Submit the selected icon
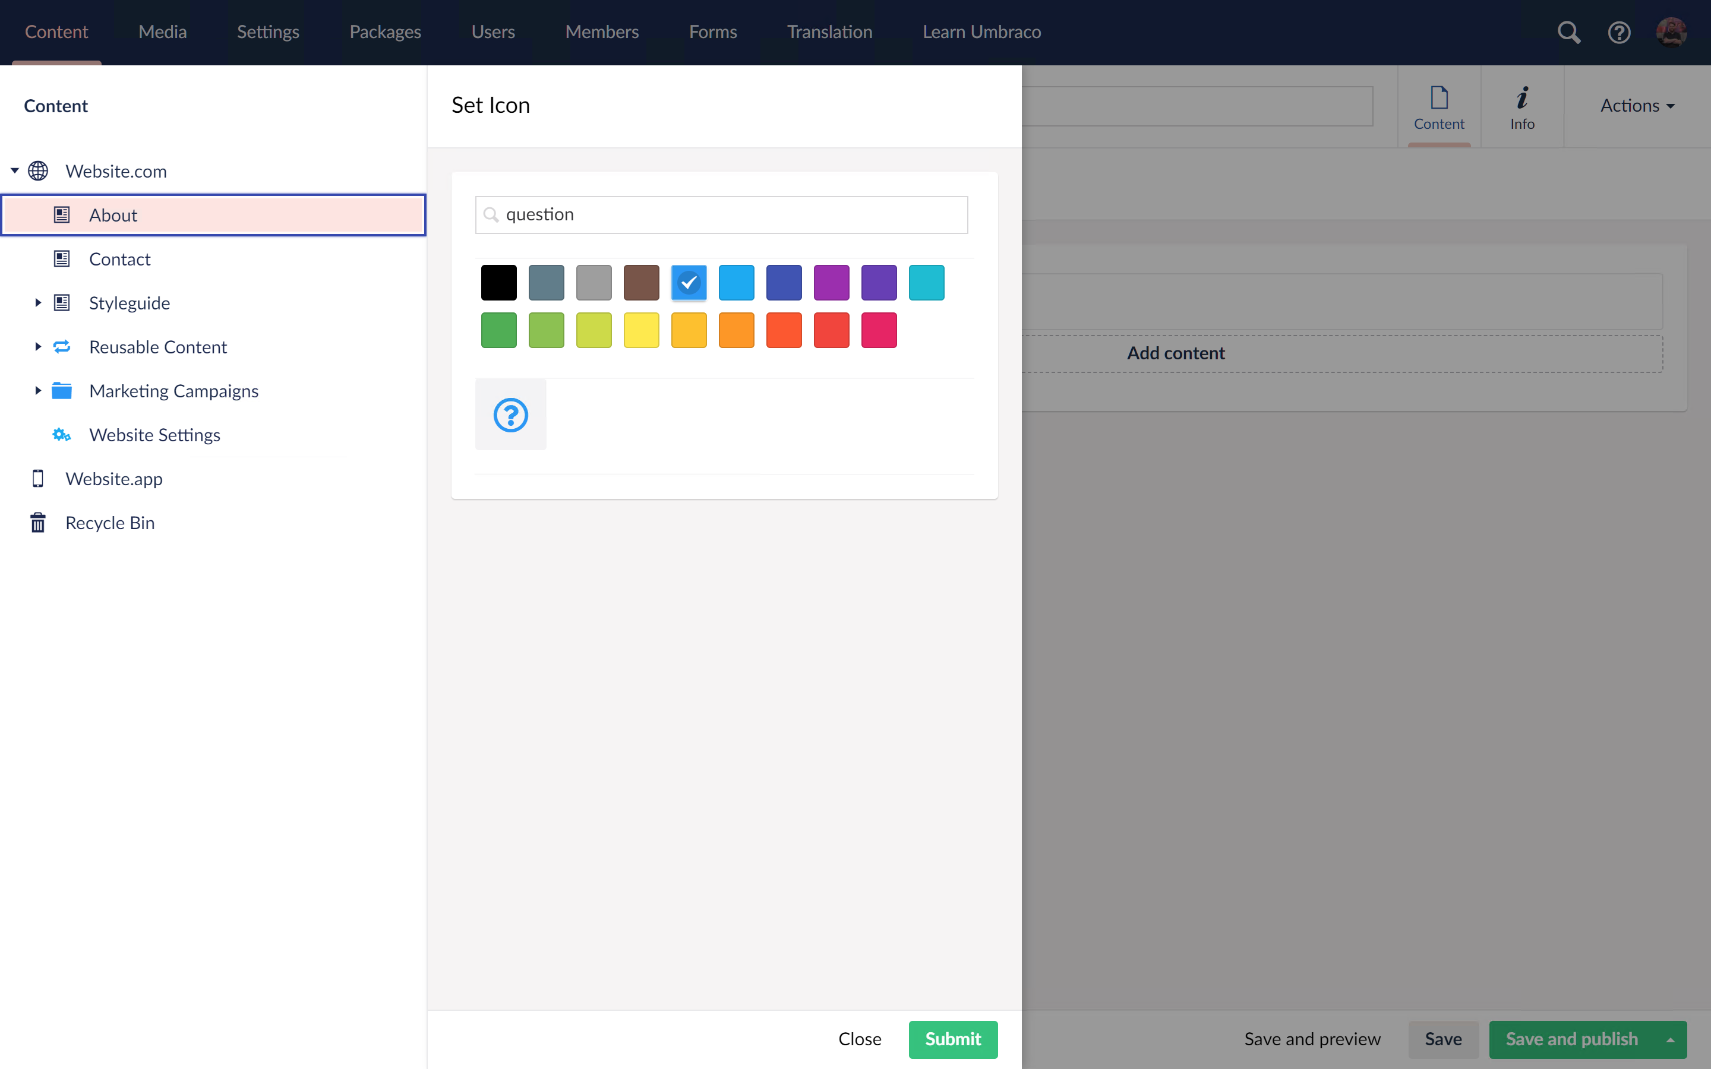The height and width of the screenshot is (1069, 1711). click(953, 1039)
